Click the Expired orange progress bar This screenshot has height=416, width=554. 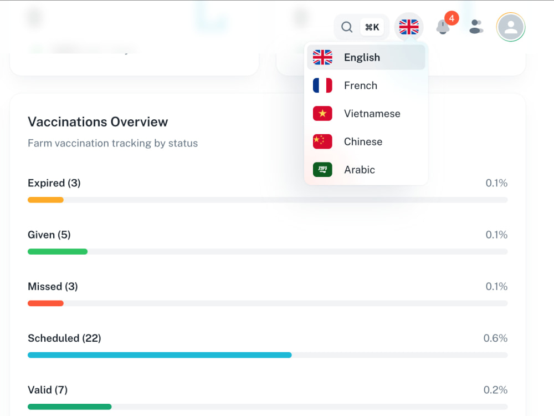(45, 200)
